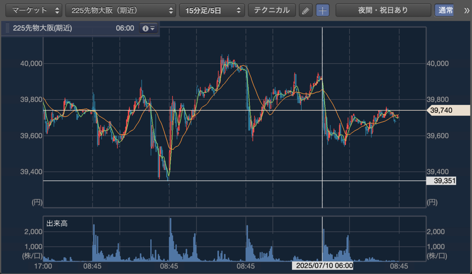Open the 15分足/5日 timeframe dropdown
This screenshot has width=472, height=274.
[x=212, y=10]
